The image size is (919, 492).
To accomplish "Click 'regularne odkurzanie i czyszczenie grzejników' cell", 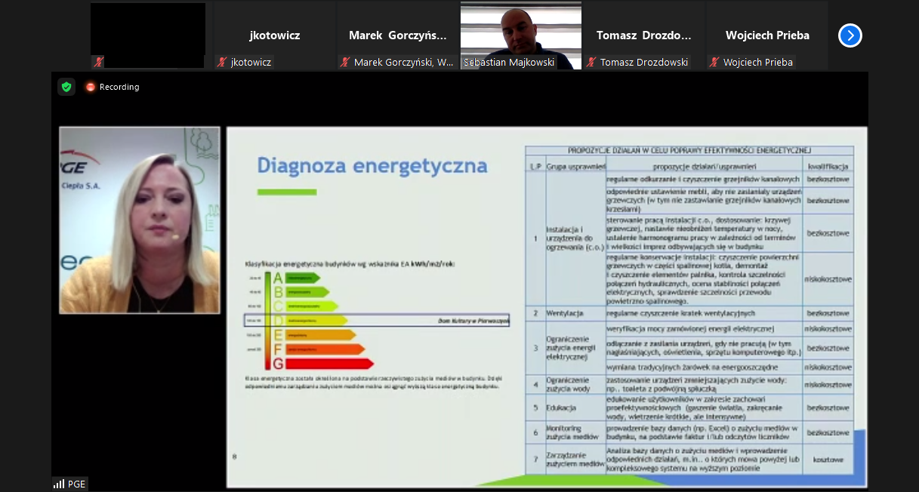I will pyautogui.click(x=704, y=180).
